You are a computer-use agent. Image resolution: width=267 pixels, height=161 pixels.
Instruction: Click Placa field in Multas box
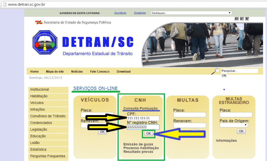pos(190,115)
